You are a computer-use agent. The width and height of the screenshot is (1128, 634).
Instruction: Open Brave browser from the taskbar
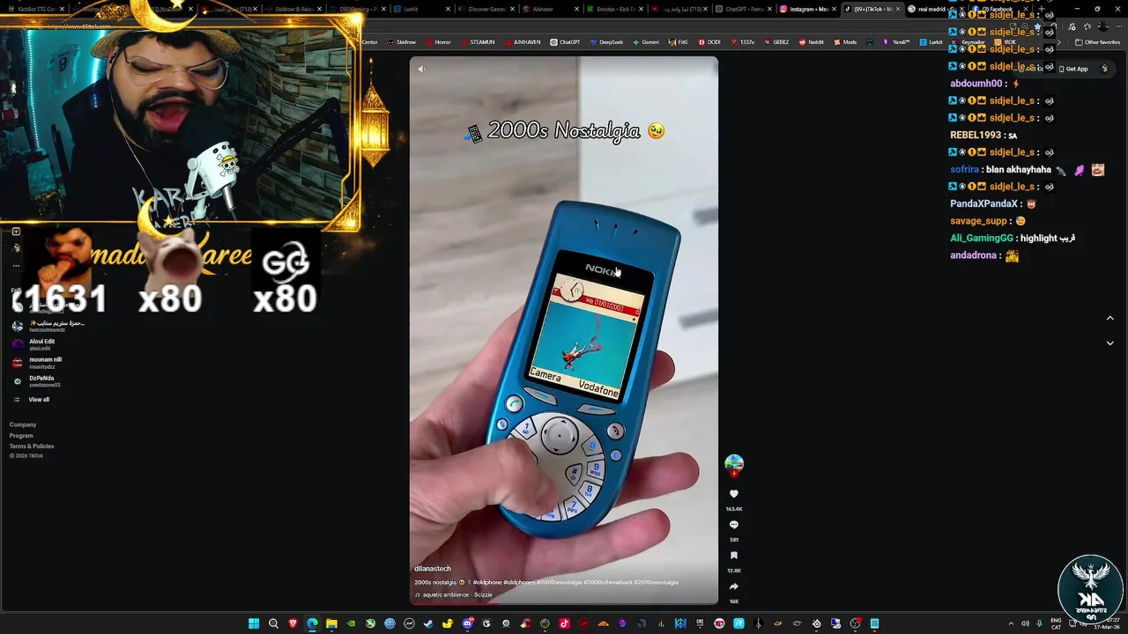293,623
